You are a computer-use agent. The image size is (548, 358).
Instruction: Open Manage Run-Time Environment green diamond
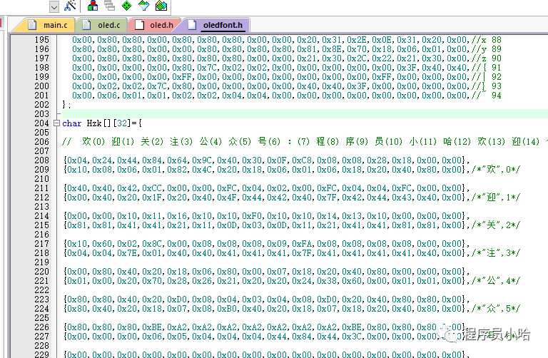(127, 6)
